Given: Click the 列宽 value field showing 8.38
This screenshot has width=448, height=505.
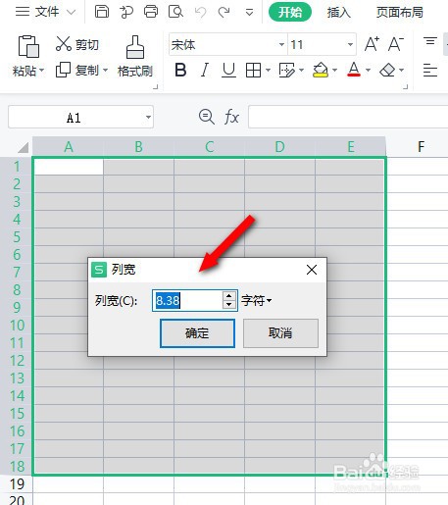Looking at the screenshot, I should (187, 300).
